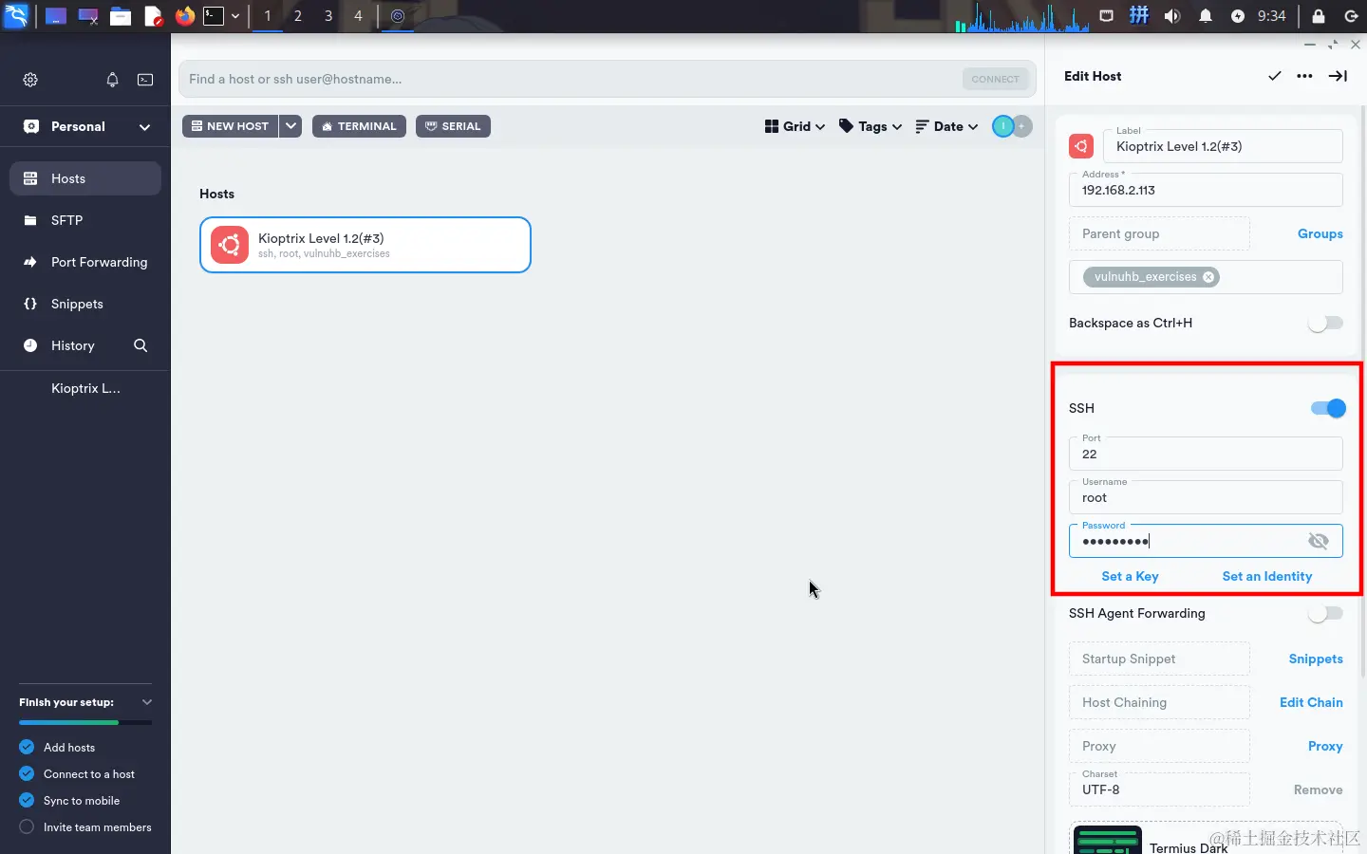1367x854 pixels.
Task: Click the lock screen icon in panel
Action: coord(1319,16)
